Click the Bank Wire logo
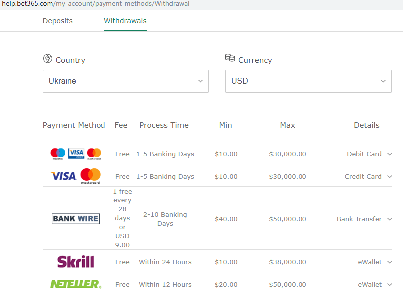 pos(76,219)
